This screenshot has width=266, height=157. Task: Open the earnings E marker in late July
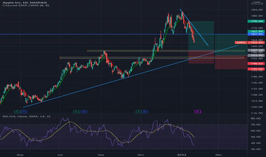pos(76,112)
